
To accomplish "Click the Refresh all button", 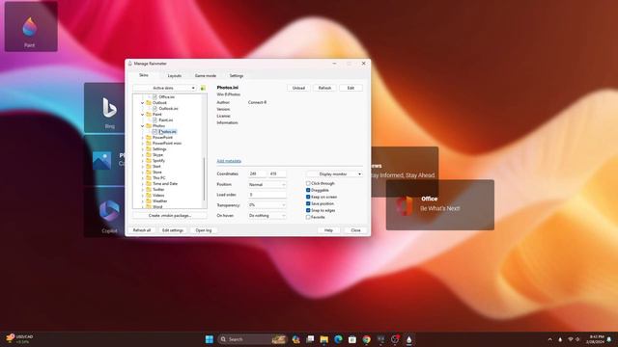I will point(142,230).
